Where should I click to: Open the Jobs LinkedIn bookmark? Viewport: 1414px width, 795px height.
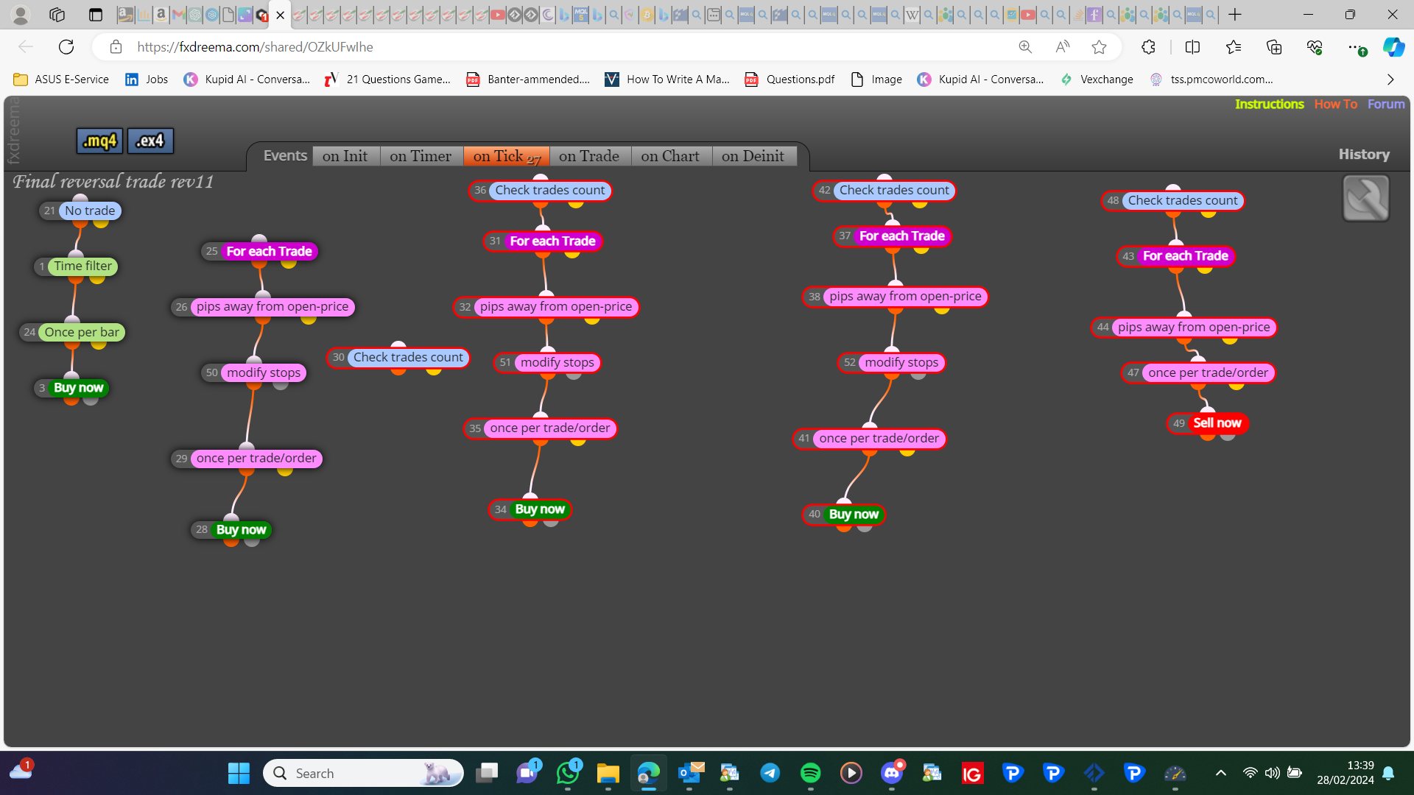click(147, 79)
